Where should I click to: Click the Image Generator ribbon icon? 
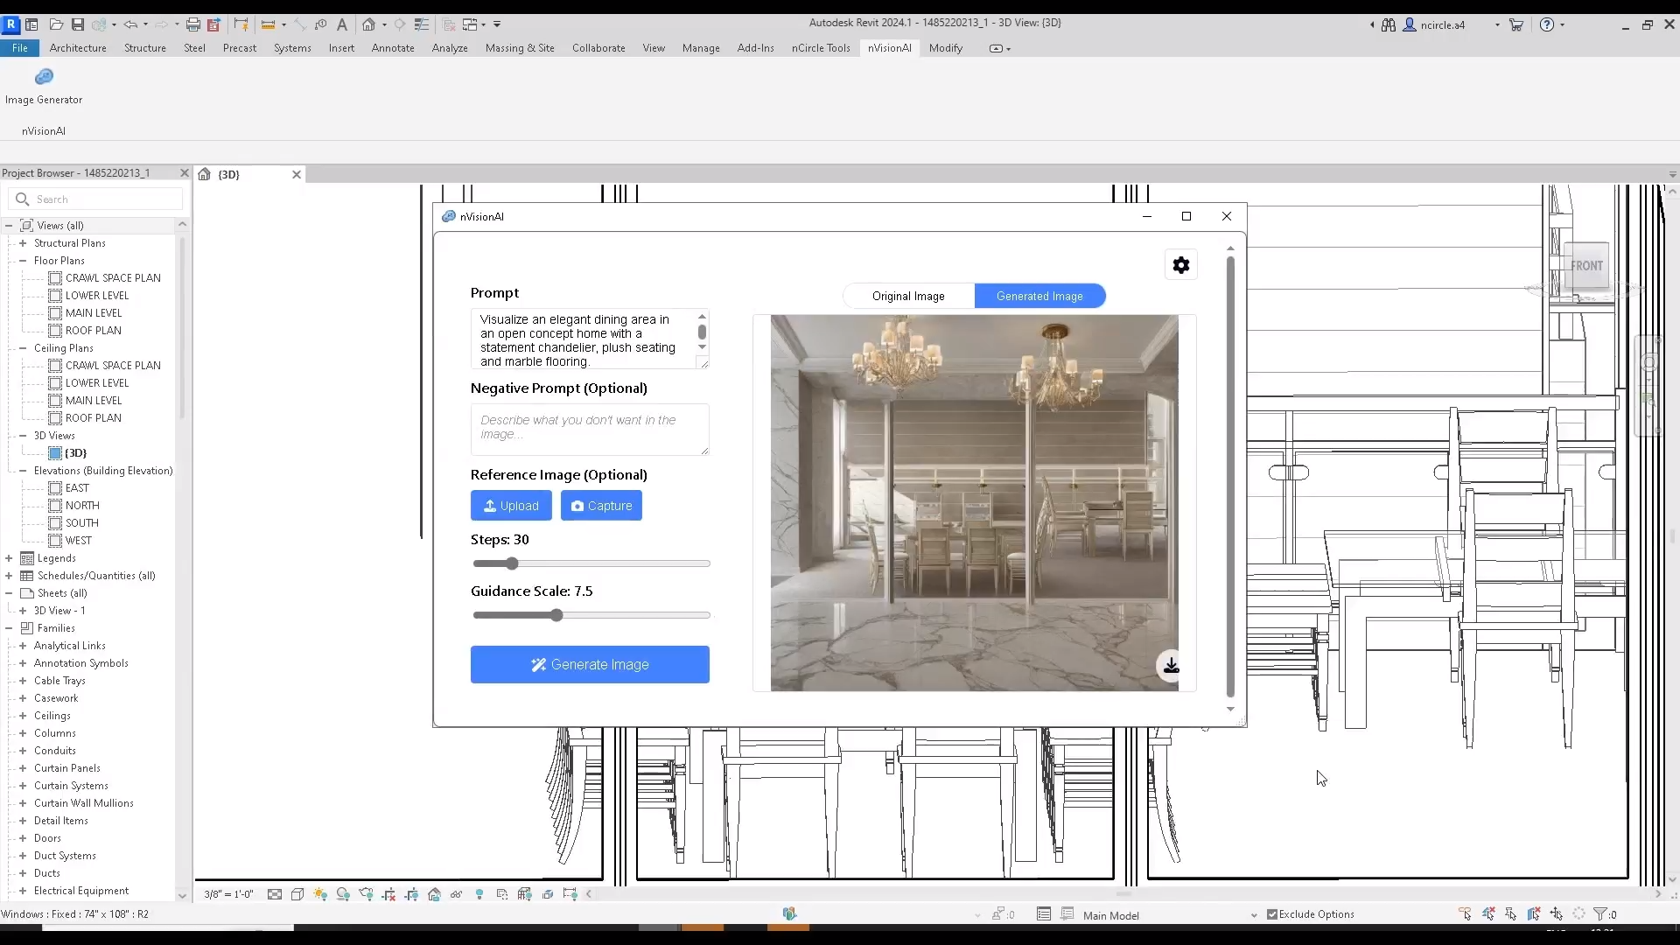44,77
